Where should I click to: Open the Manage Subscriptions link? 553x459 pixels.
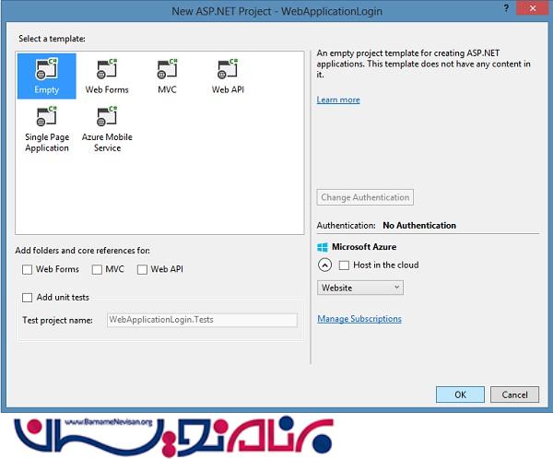click(x=359, y=319)
